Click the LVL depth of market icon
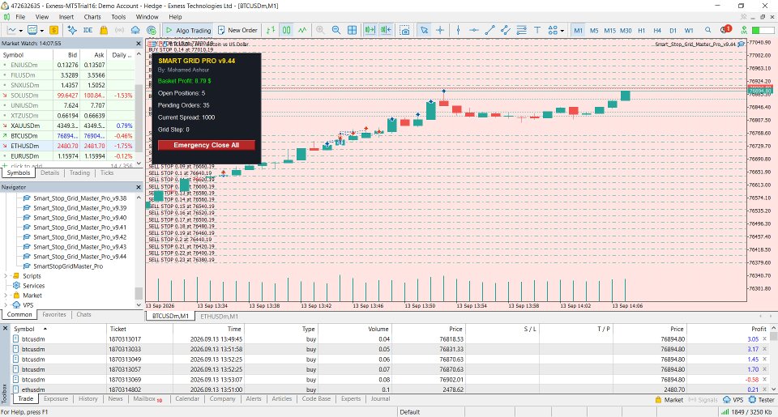 click(743, 30)
